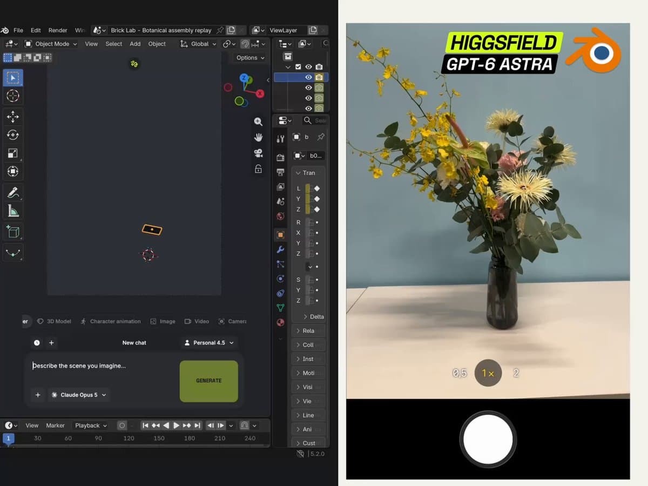
Task: Click the GENERATE button
Action: (x=209, y=381)
